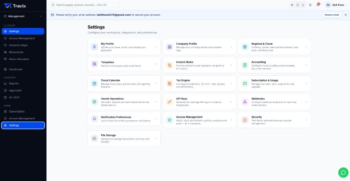Open Approvals under Oversight
Screen dimensions: 350x181
tap(23, 90)
